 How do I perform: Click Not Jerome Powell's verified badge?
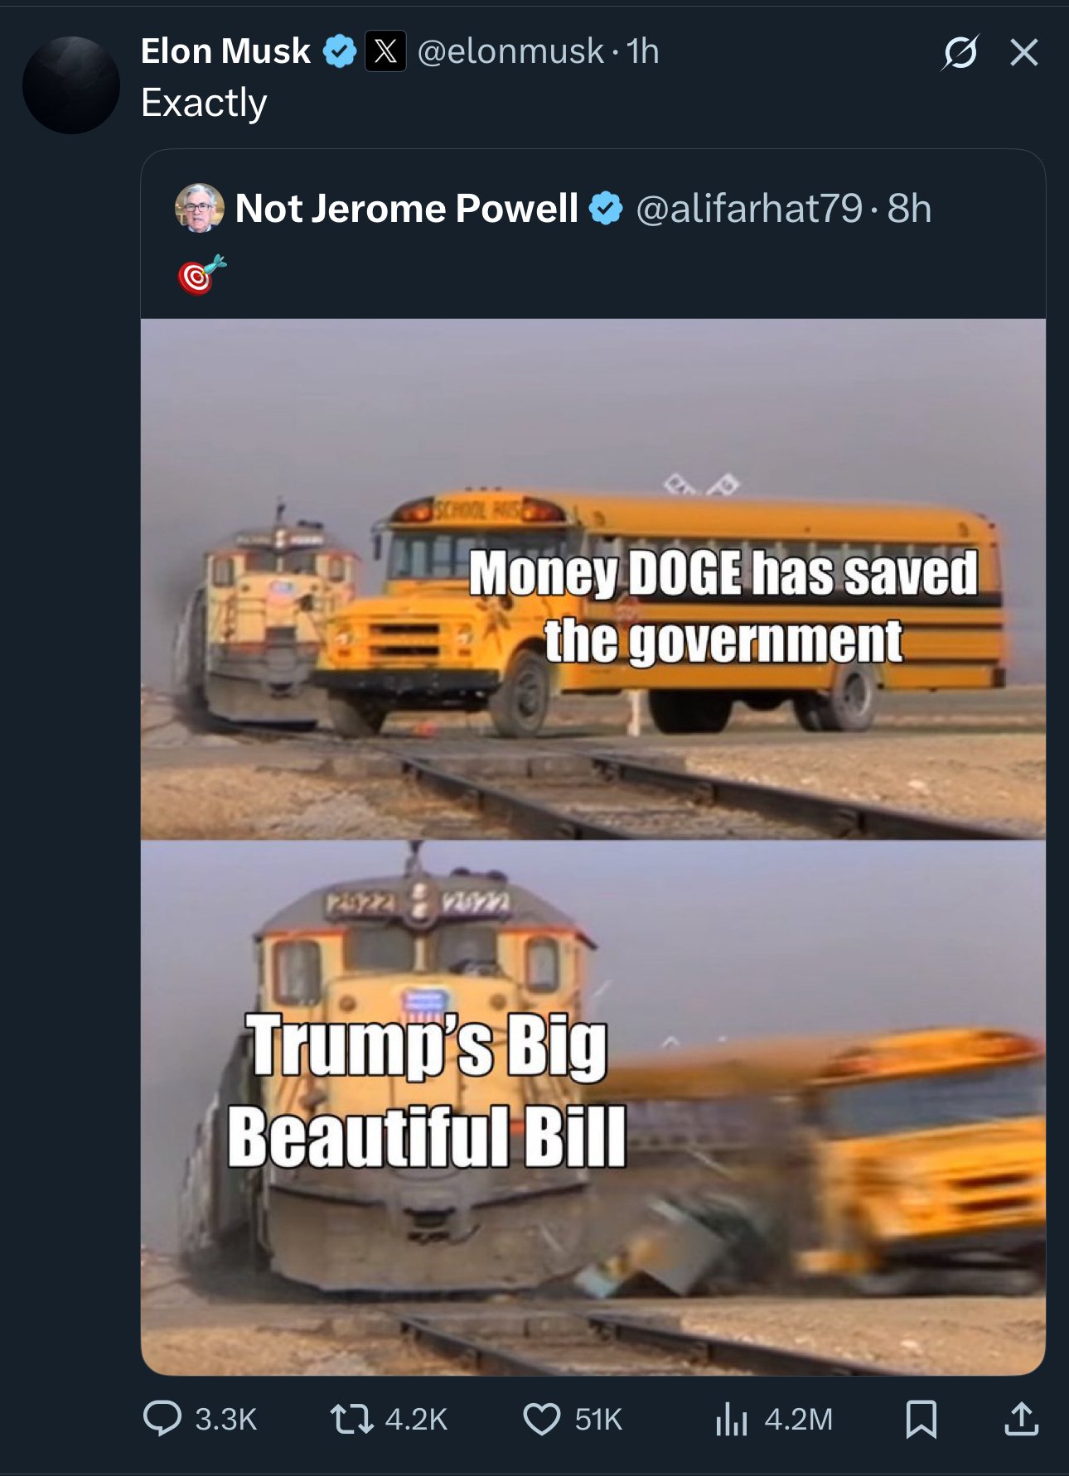[x=606, y=208]
